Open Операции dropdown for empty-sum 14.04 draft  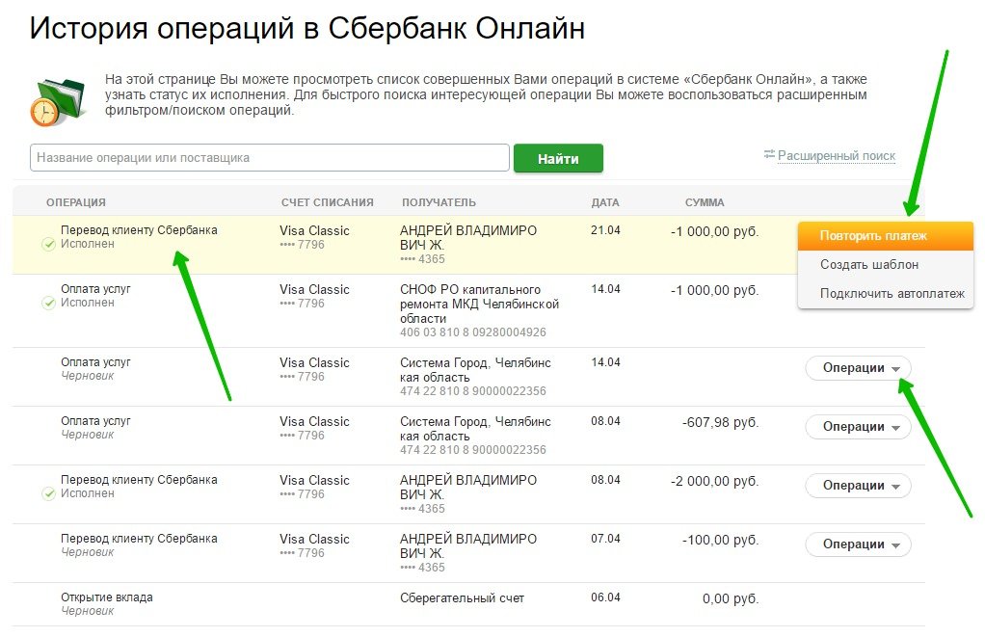point(858,368)
